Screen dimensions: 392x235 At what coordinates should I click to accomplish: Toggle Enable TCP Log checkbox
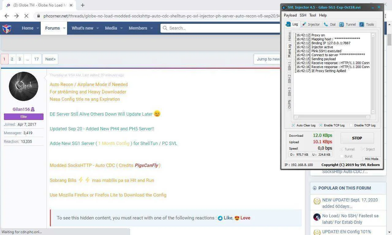pos(321,125)
